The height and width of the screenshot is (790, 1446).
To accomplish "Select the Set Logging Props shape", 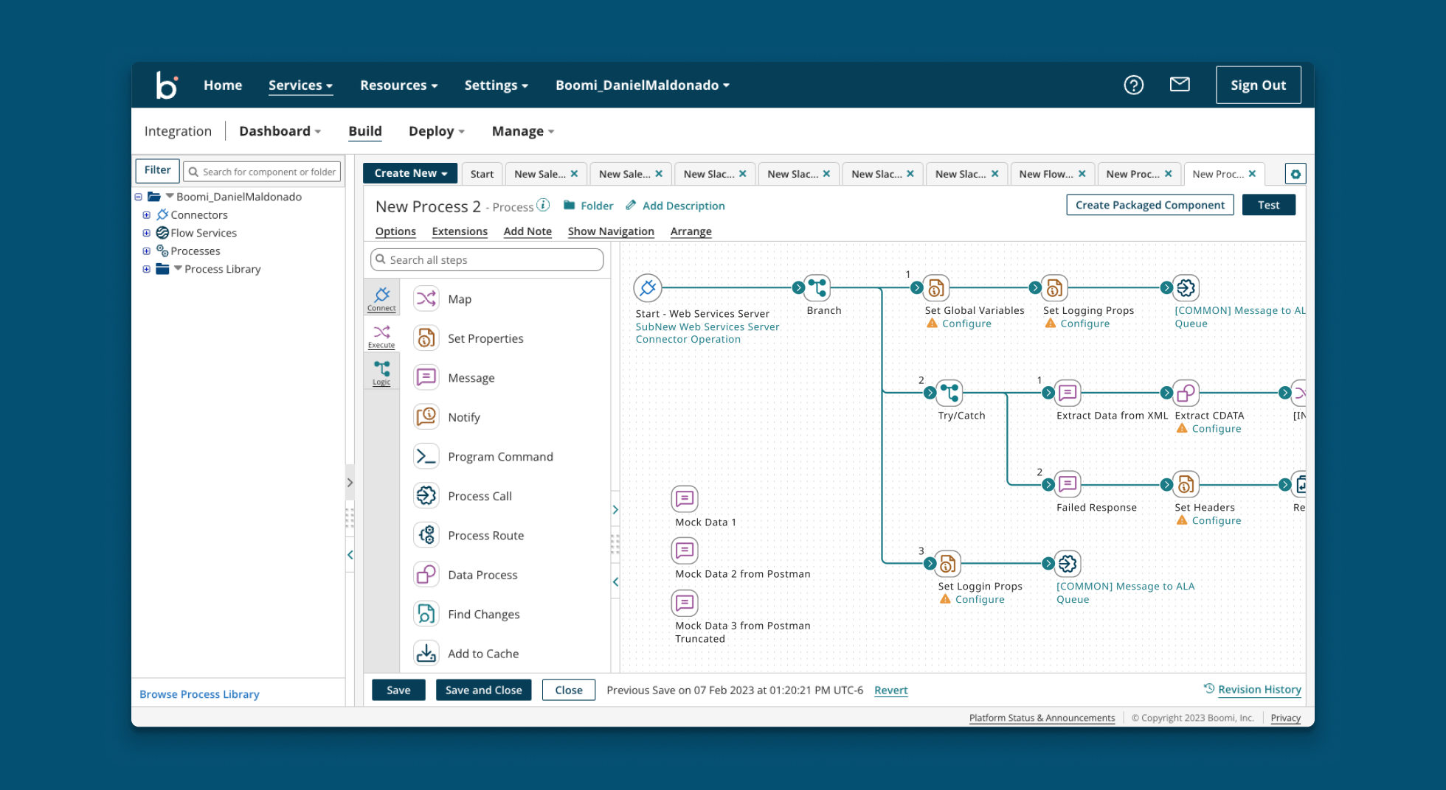I will 1054,288.
